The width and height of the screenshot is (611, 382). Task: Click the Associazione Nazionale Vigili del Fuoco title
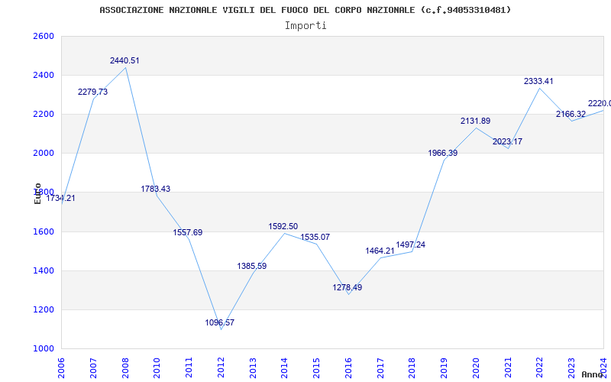pos(305,10)
